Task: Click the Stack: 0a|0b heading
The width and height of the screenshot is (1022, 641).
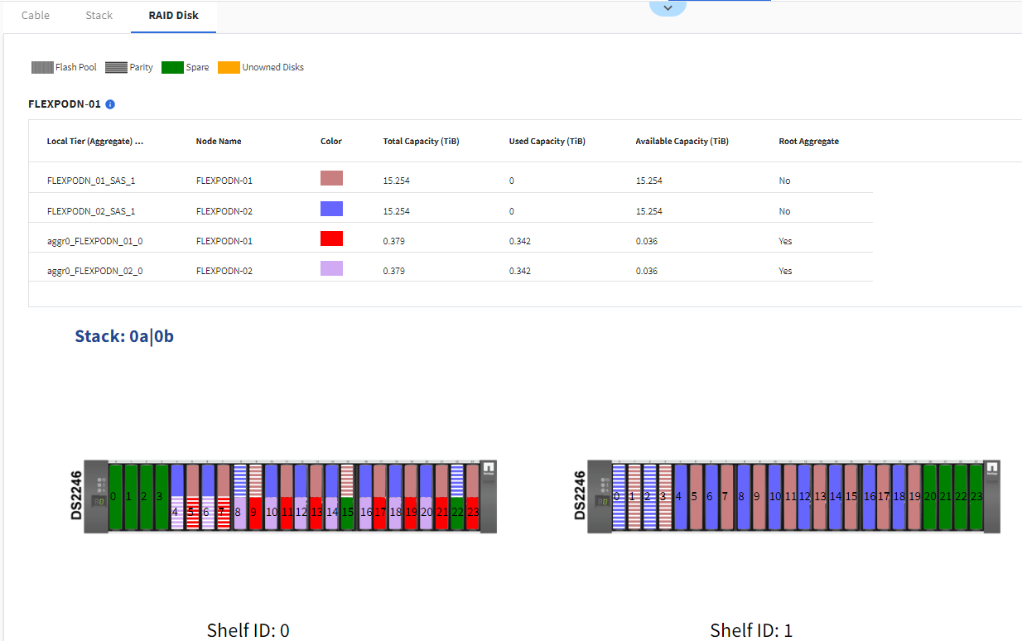Action: (x=124, y=336)
